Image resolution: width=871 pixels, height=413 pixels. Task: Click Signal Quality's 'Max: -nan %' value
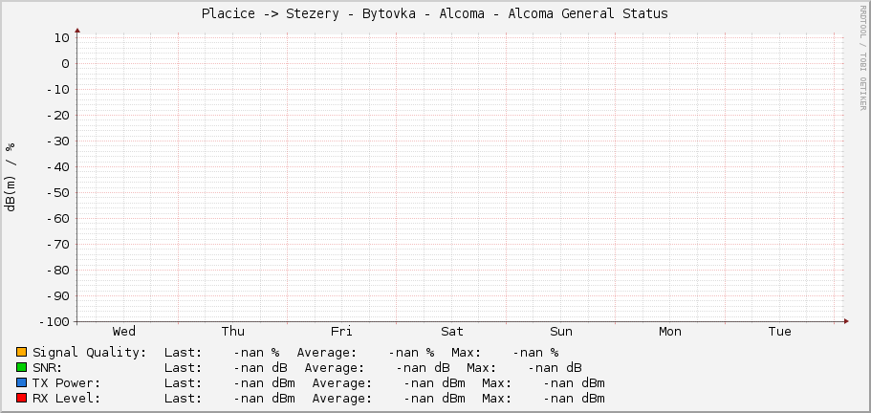(505, 353)
